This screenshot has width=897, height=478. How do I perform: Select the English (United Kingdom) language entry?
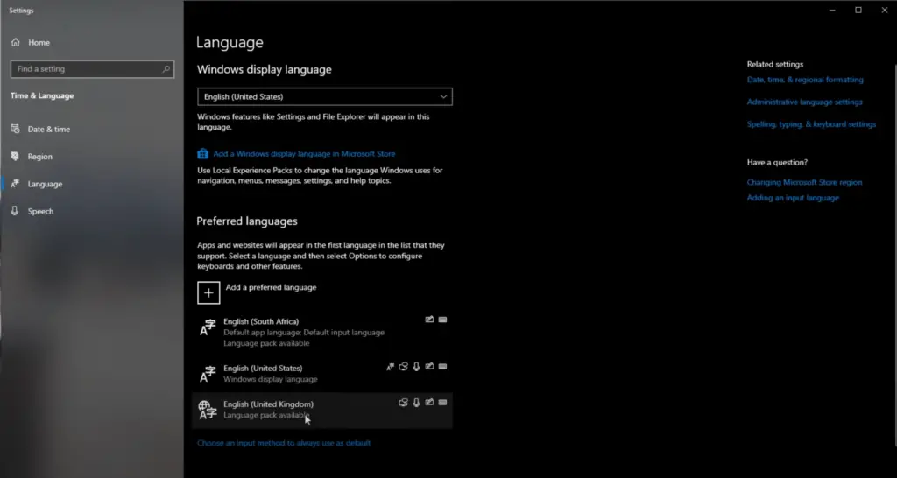click(322, 410)
